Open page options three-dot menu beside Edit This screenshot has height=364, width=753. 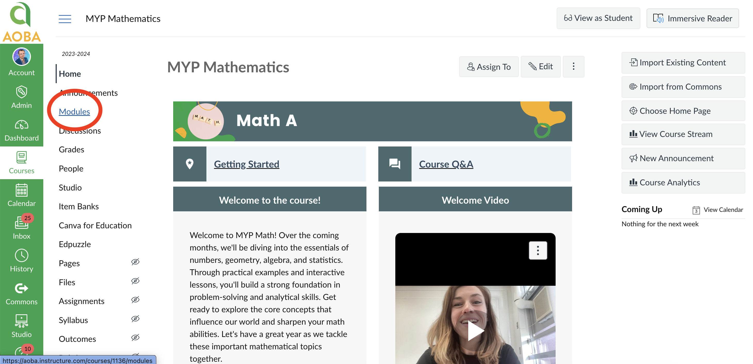(x=573, y=67)
